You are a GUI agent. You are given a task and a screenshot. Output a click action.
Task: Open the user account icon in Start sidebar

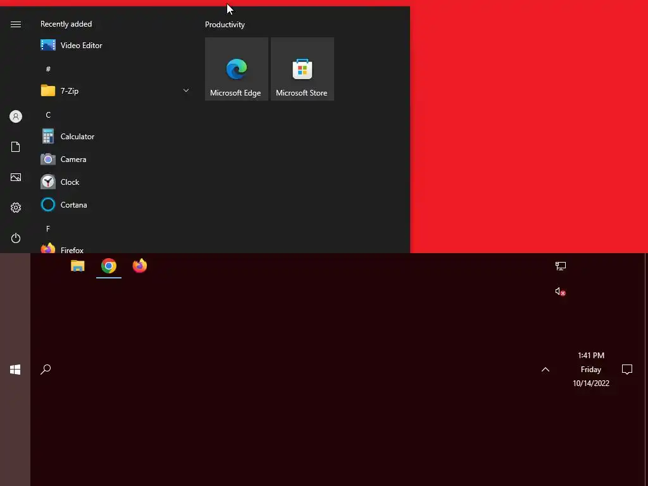(16, 116)
